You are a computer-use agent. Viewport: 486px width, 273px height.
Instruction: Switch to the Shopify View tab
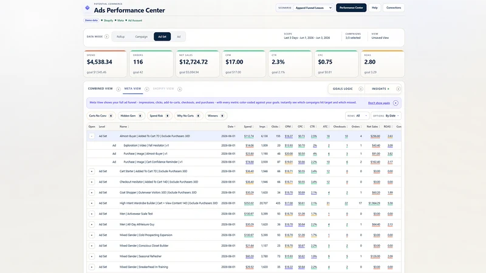pyautogui.click(x=163, y=89)
